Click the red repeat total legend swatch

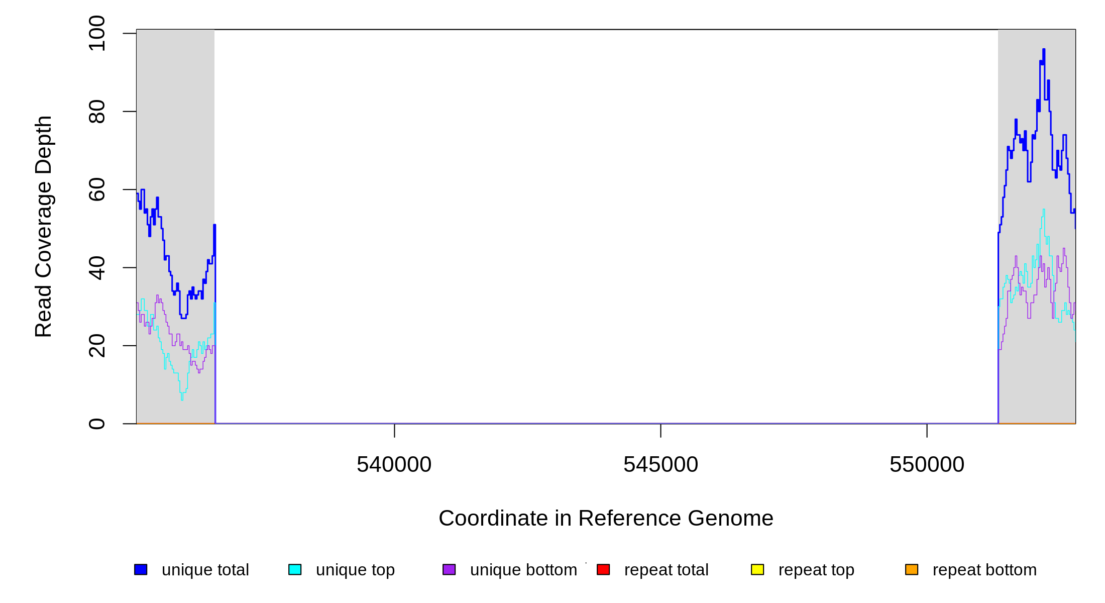coord(603,569)
